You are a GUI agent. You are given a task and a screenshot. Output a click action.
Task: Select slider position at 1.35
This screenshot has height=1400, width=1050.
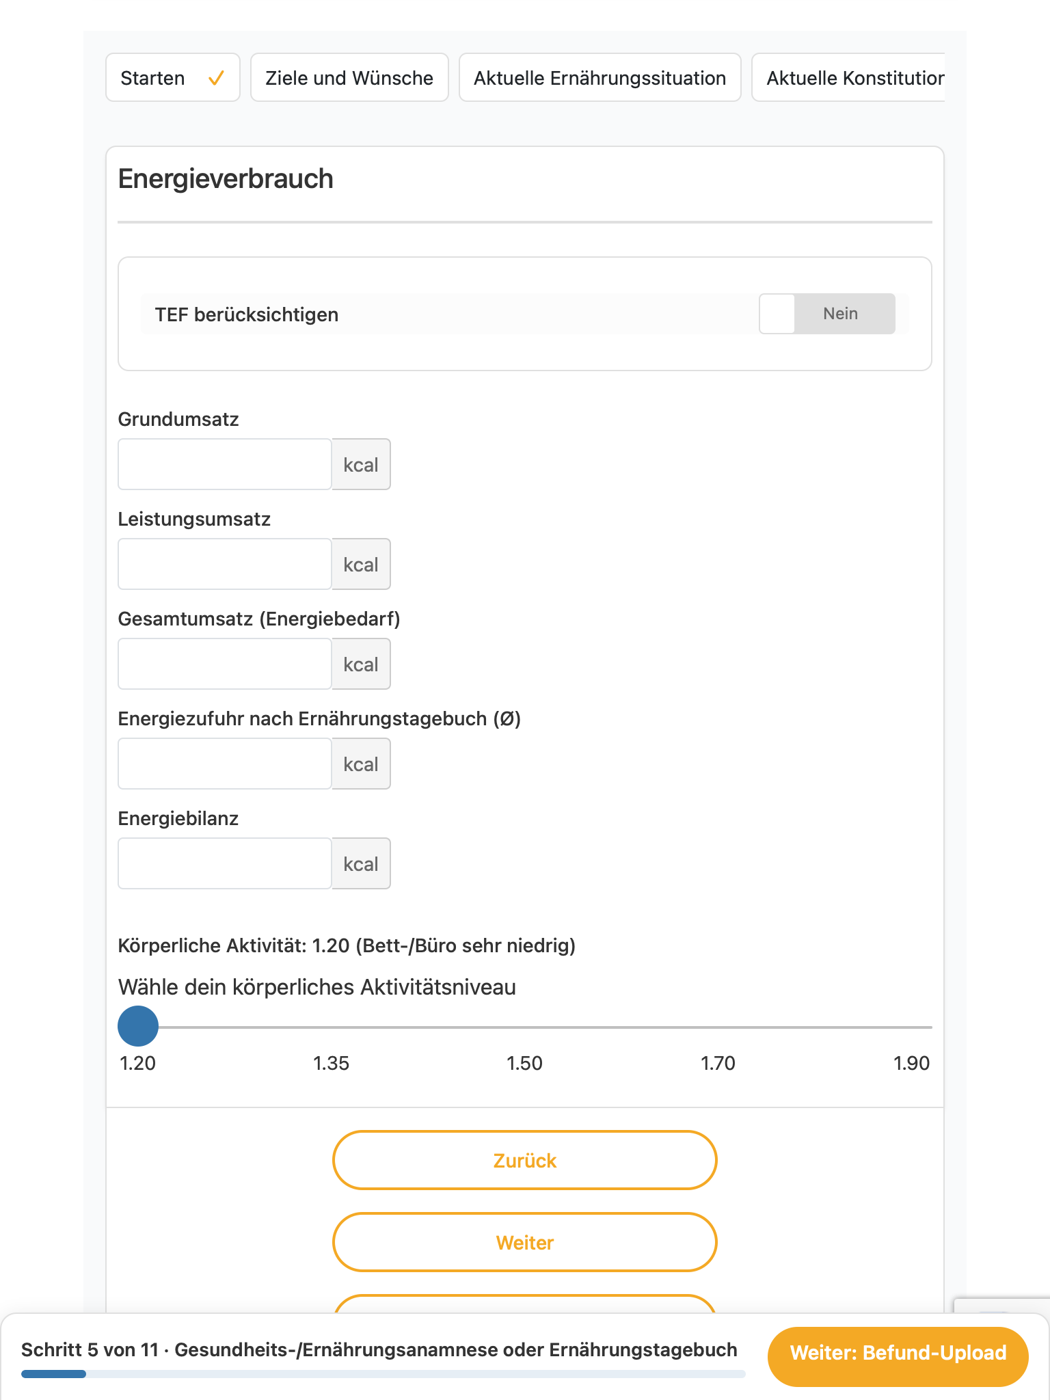coord(332,1027)
